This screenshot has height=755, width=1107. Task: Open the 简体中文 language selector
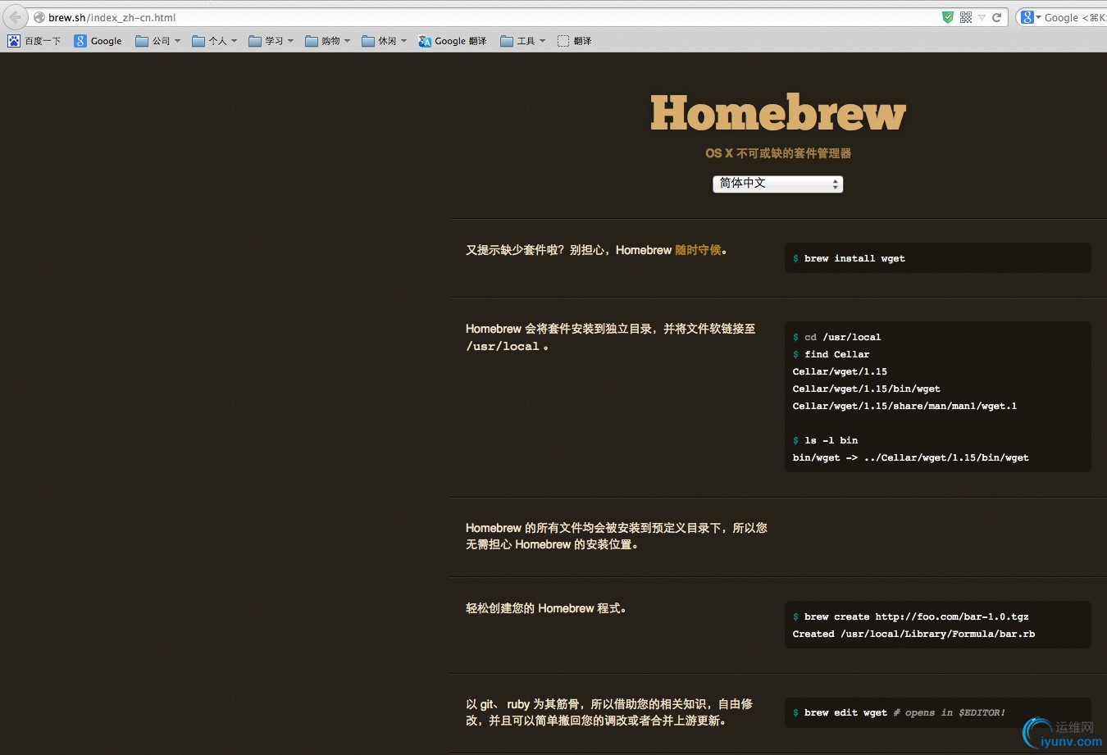click(x=777, y=184)
